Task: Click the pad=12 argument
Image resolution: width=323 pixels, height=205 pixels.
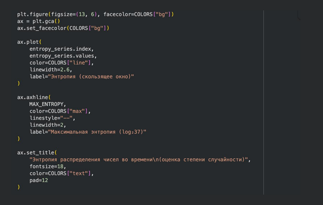Action: point(38,180)
